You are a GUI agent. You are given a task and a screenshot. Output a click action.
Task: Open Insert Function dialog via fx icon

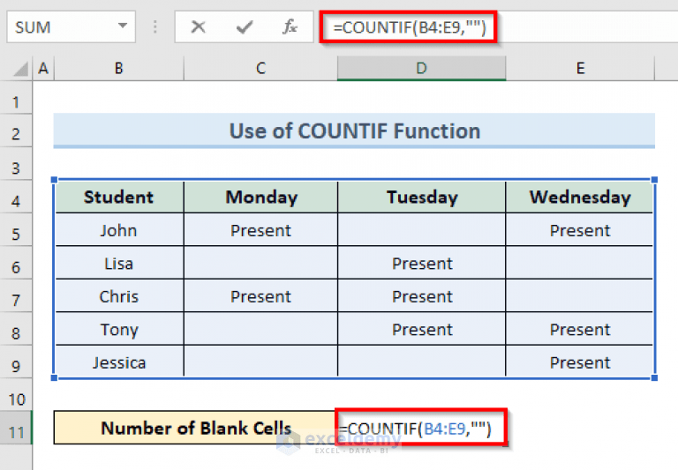pyautogui.click(x=290, y=26)
